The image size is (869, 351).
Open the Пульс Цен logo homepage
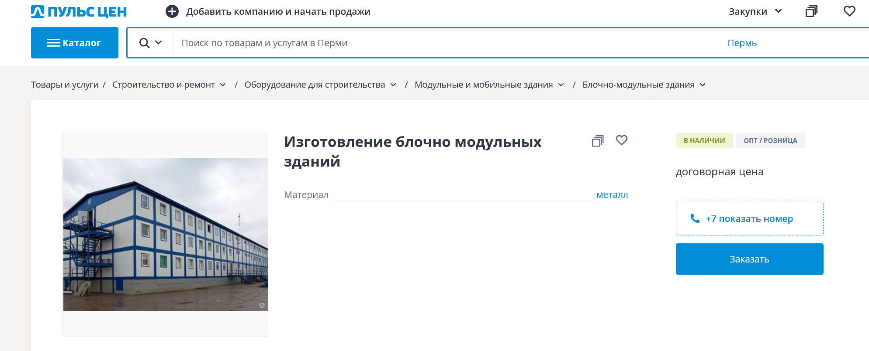79,12
